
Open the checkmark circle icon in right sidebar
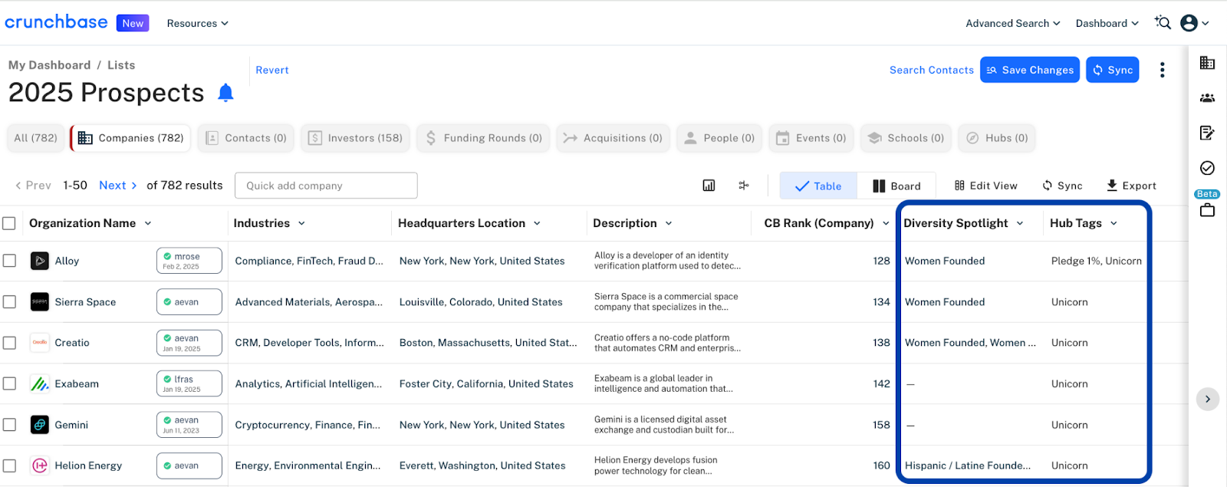1207,168
